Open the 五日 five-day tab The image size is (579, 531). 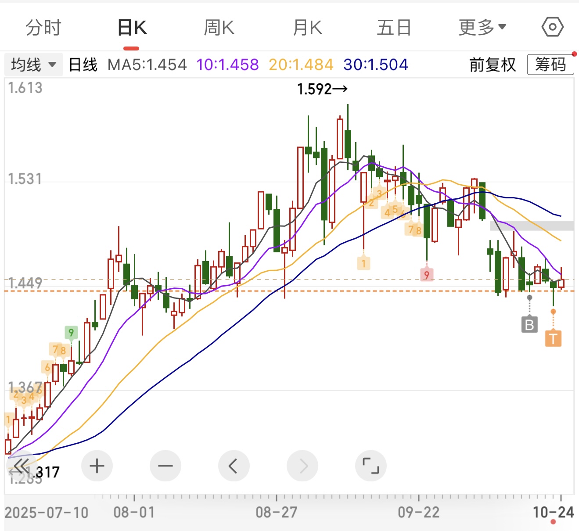pyautogui.click(x=394, y=28)
